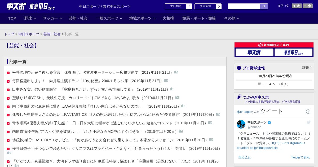The height and width of the screenshot is (167, 318).
Task: Click camera icon beside FANTASTICS article
Action: [218, 114]
